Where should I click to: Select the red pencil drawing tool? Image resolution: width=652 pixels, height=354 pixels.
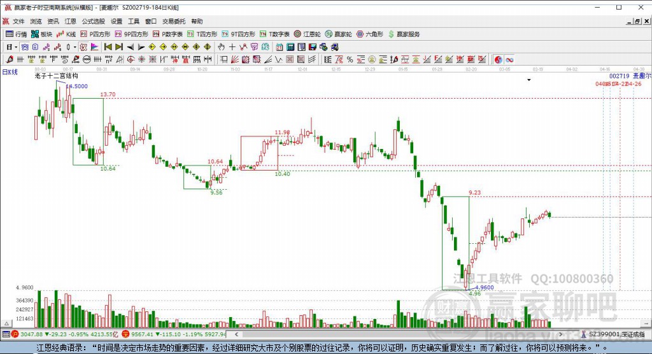tap(9, 59)
